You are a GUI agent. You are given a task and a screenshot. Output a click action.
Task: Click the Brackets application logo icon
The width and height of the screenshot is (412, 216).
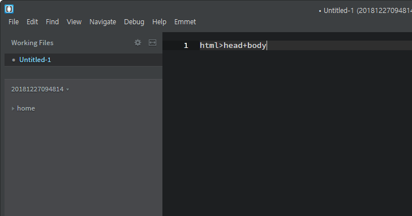point(9,9)
